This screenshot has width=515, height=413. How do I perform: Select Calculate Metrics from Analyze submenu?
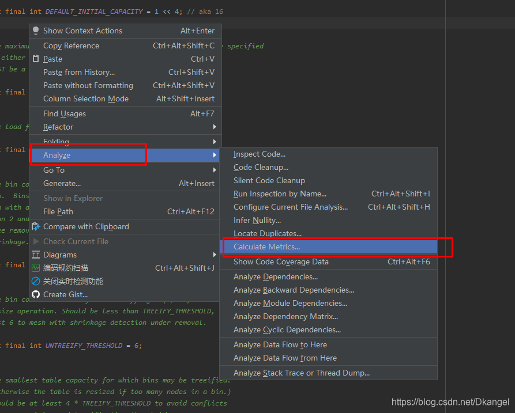(x=266, y=247)
